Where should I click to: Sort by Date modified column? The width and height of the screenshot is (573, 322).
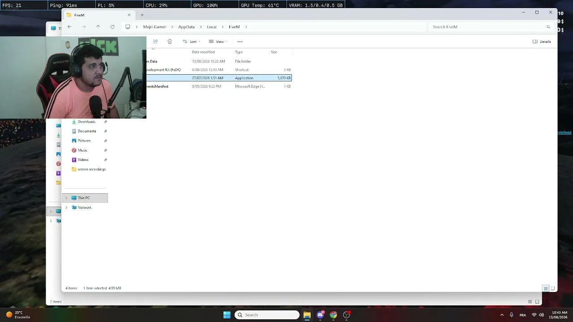point(203,52)
